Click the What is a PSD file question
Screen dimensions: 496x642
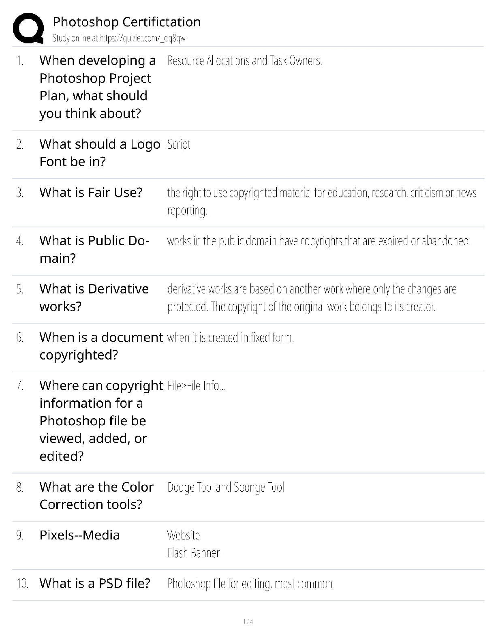pos(95,583)
